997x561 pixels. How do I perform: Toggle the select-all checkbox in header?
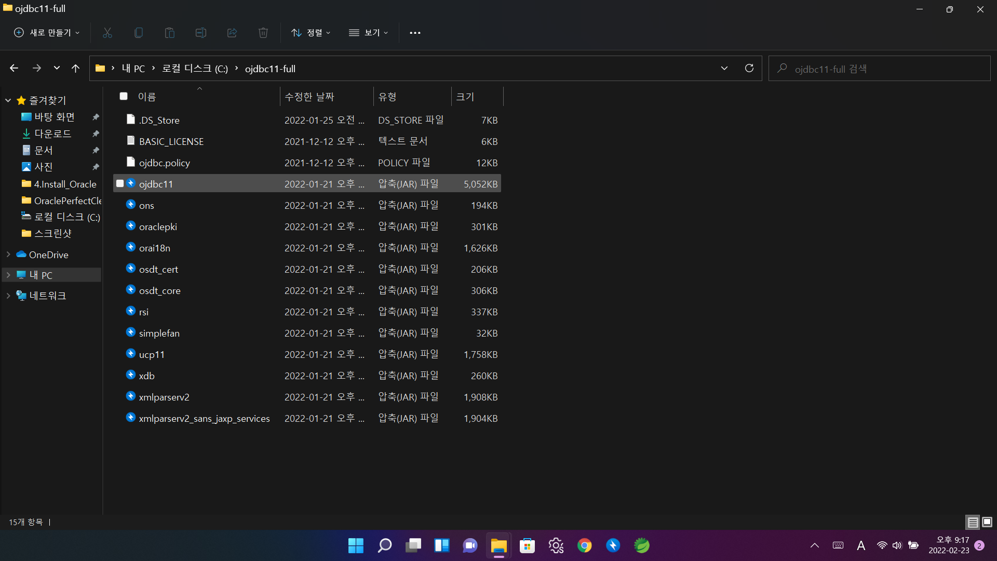tap(124, 96)
